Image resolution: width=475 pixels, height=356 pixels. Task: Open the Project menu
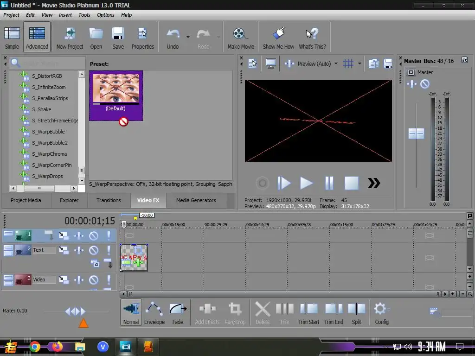pyautogui.click(x=11, y=15)
